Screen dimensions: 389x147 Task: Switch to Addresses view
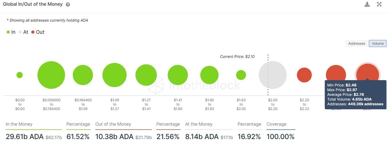pos(356,43)
